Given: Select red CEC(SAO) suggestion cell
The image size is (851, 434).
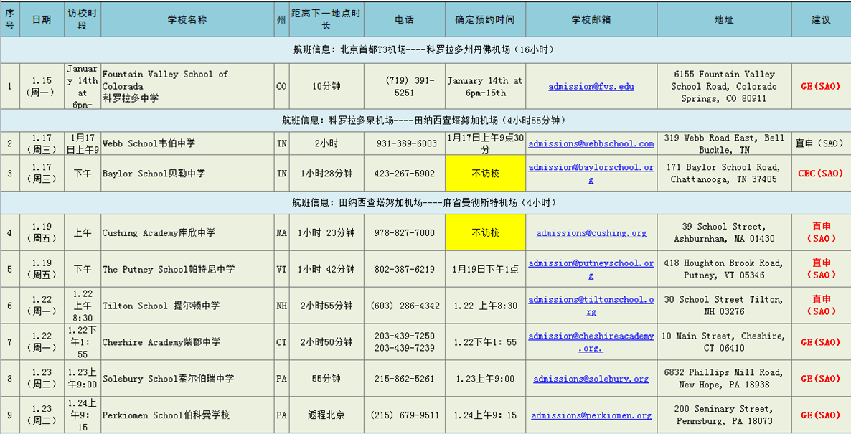Looking at the screenshot, I should pos(821,173).
